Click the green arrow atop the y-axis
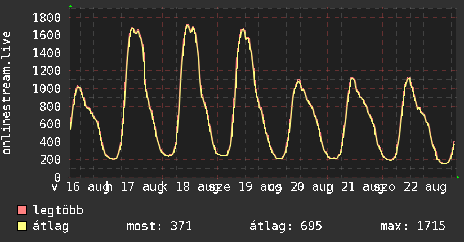Viewport: 464px width, 242px height. [70, 6]
